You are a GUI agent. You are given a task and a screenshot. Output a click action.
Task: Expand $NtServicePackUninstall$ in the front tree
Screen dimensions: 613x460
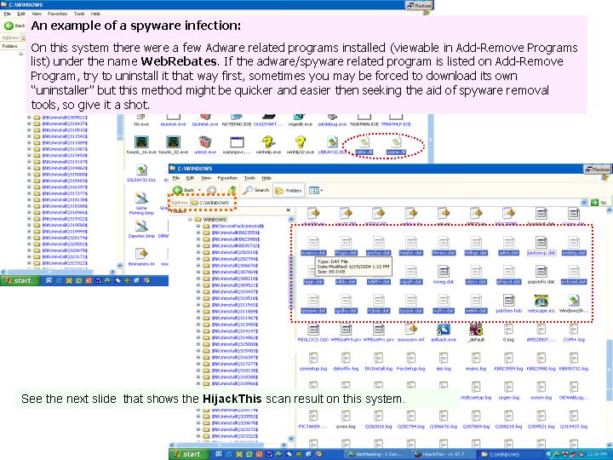[x=198, y=226]
